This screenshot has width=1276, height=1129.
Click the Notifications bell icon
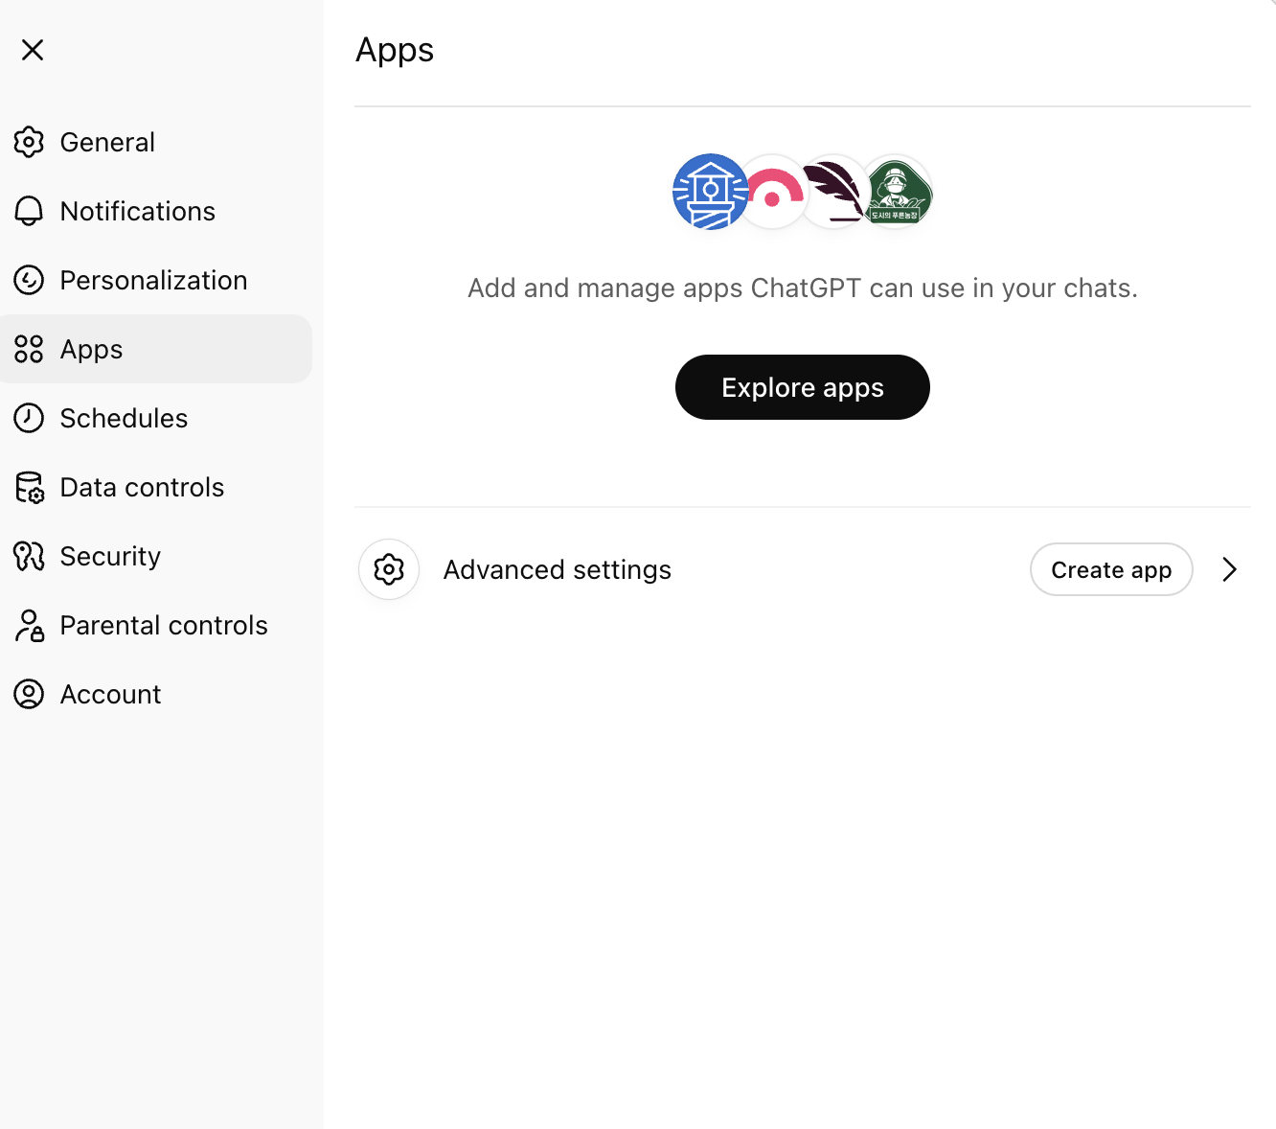click(x=29, y=211)
